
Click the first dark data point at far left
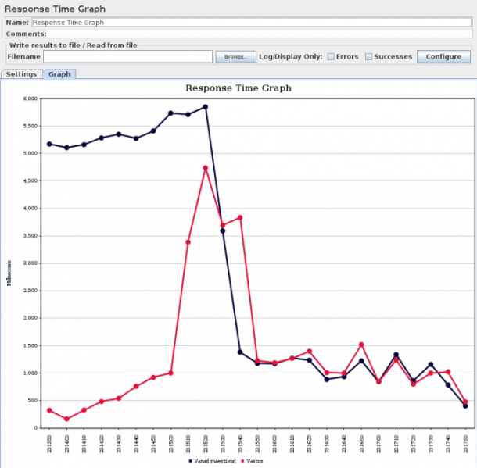click(49, 144)
